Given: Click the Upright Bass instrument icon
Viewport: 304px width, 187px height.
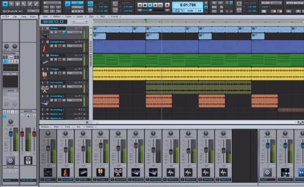Looking at the screenshot, I should 45,49.
